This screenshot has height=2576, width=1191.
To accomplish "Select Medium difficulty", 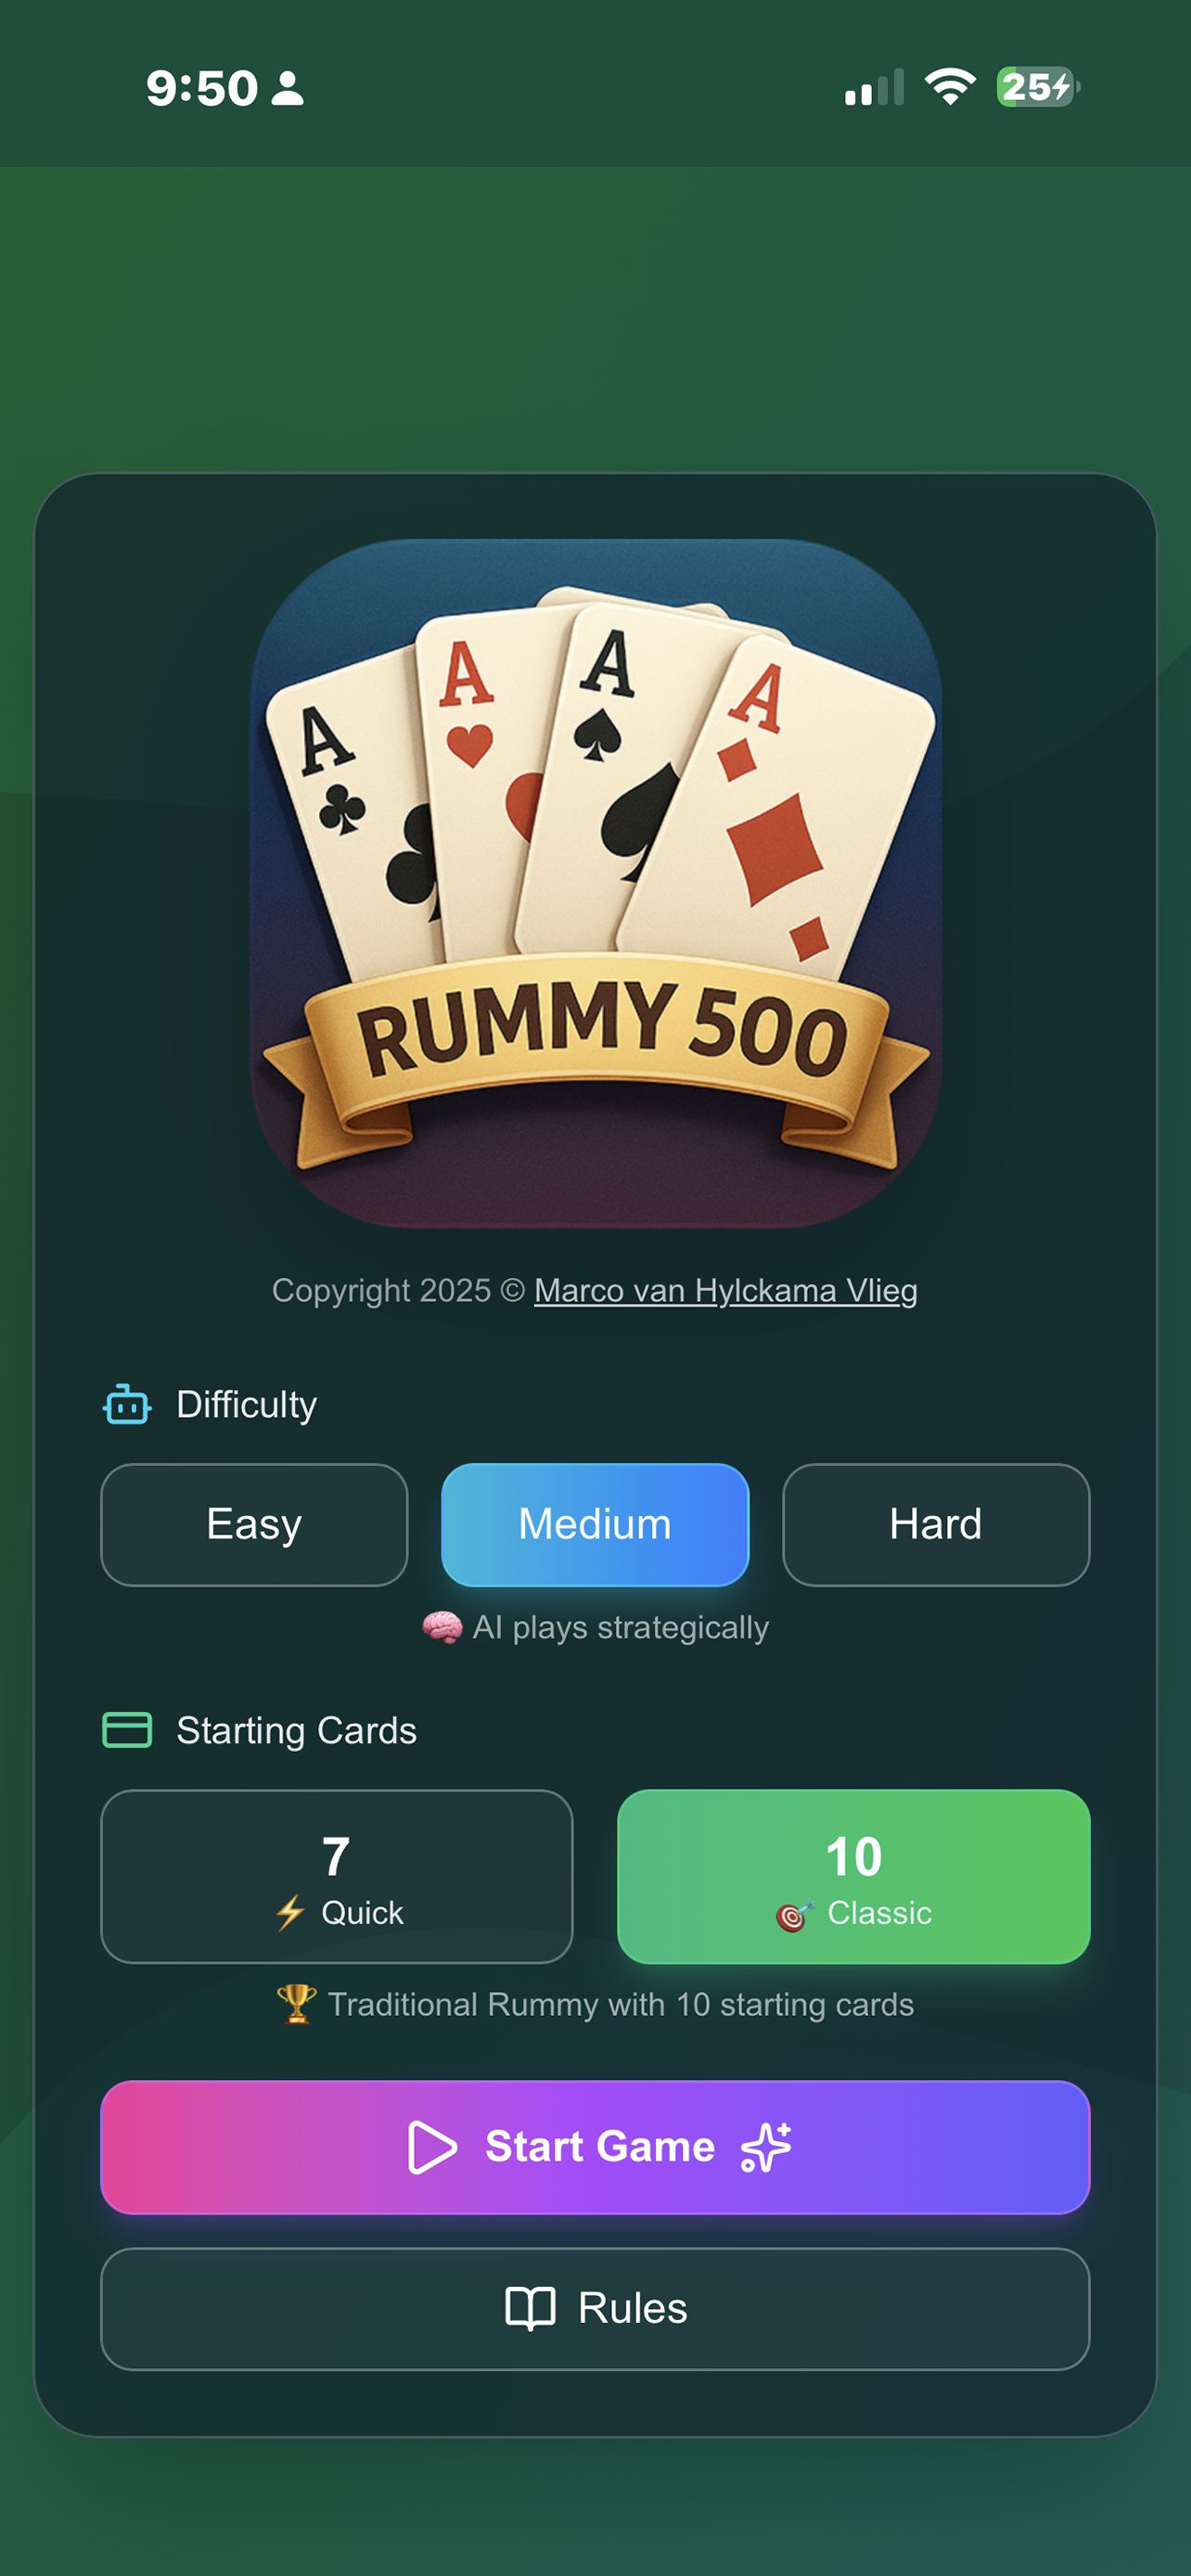I will [595, 1524].
